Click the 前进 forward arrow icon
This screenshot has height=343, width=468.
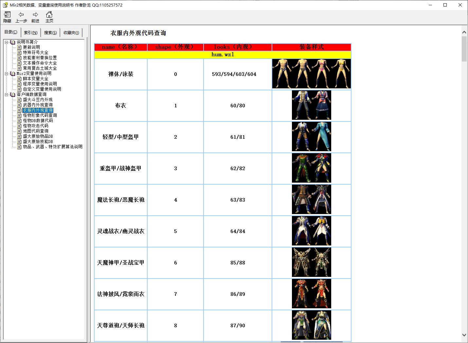(35, 14)
